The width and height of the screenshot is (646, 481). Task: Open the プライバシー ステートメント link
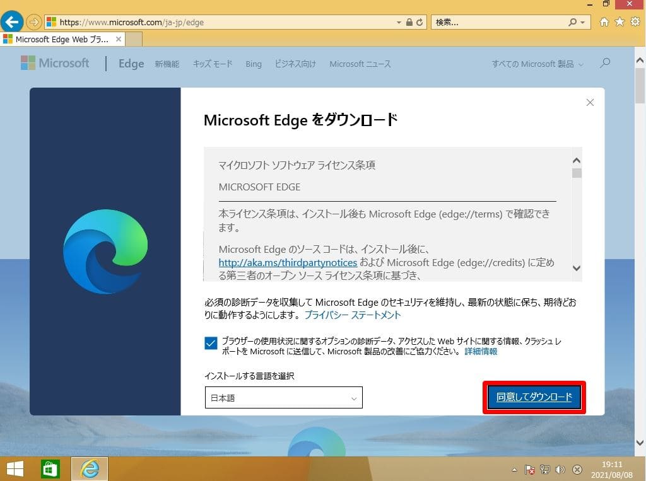352,315
